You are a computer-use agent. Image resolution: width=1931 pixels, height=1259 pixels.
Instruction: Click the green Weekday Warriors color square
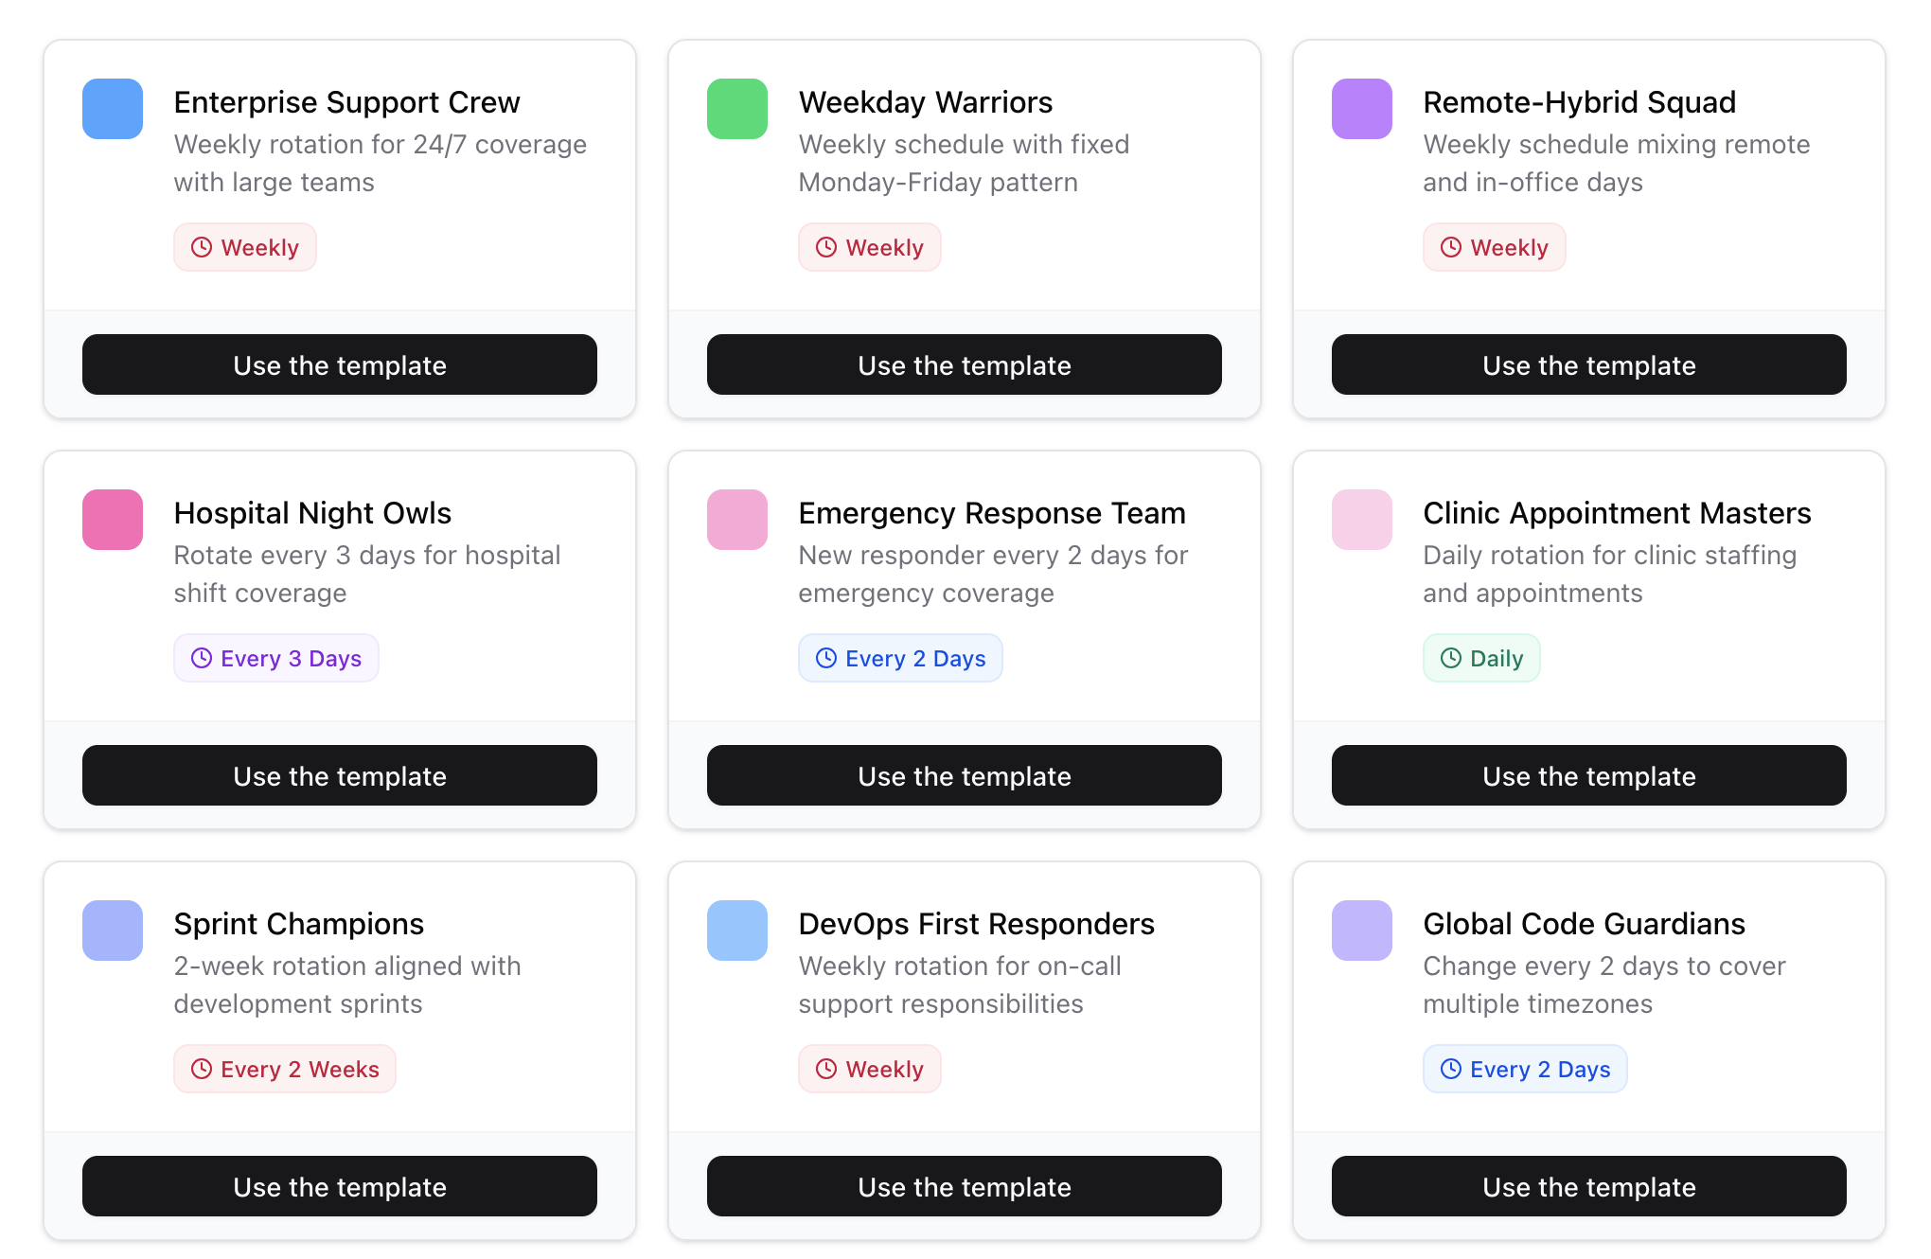737,109
